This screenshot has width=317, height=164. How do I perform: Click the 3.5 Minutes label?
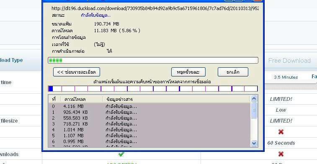click(x=286, y=77)
